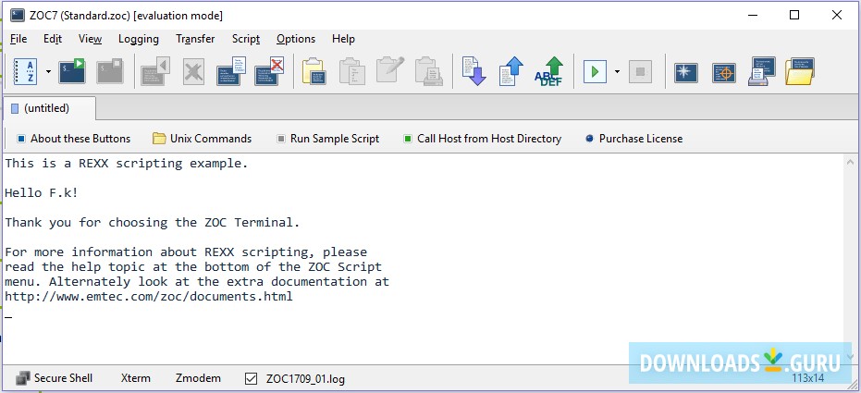Open the Edit menu
The width and height of the screenshot is (861, 393).
(x=53, y=39)
